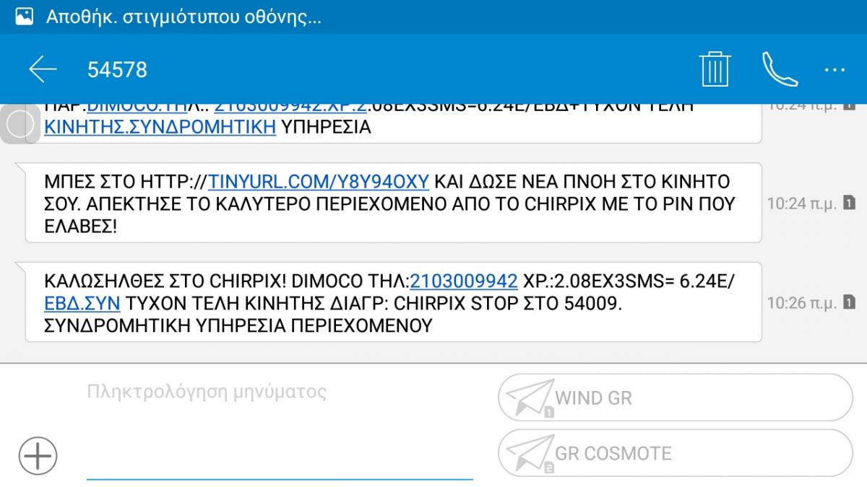Delete conversation using the trash icon

715,69
